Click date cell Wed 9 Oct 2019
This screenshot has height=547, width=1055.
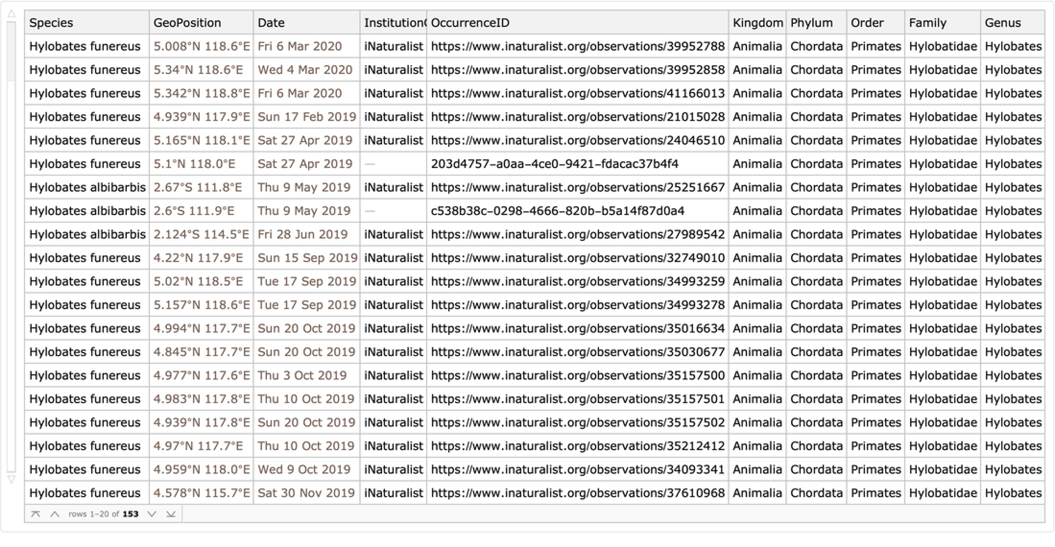(x=304, y=470)
